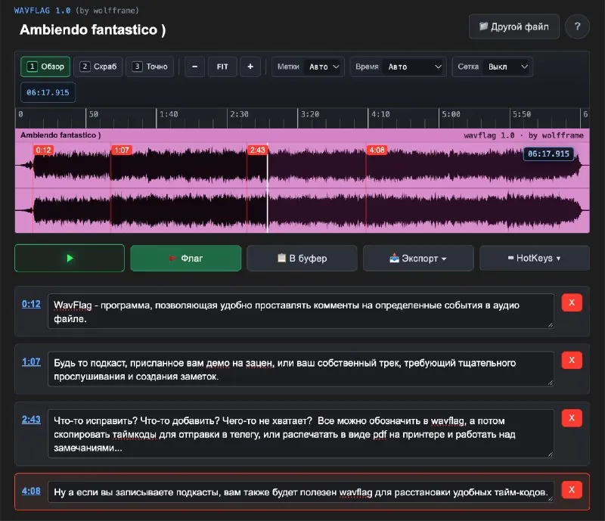
Task: Jump to the 0:12 timecode link
Action: (31, 304)
